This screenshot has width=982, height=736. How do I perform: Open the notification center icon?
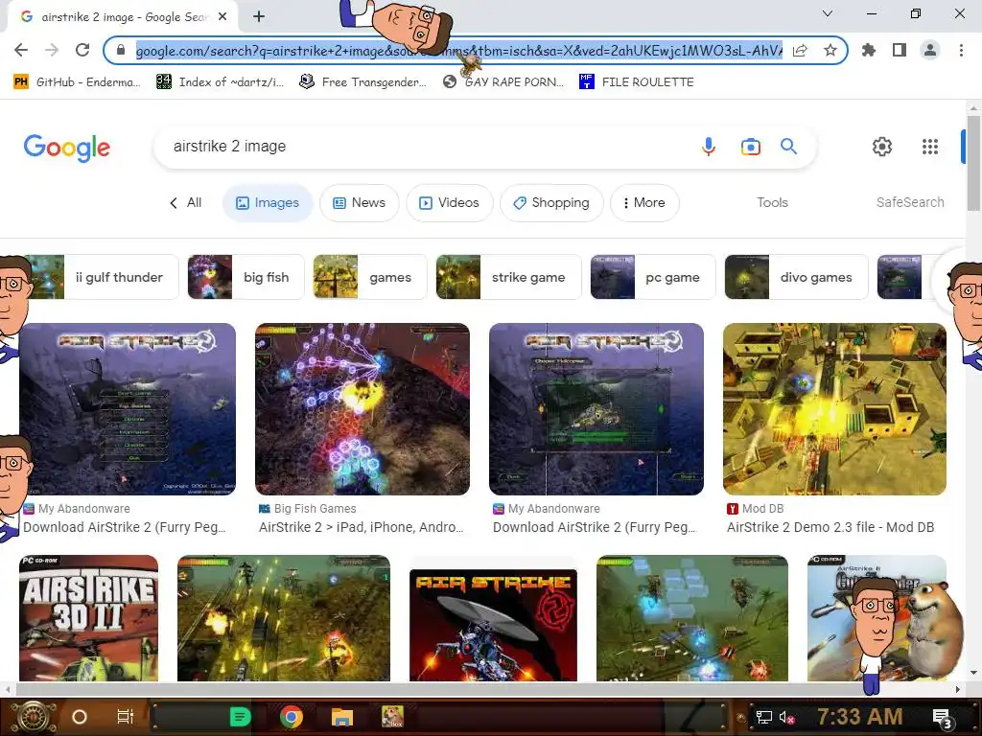click(x=943, y=719)
